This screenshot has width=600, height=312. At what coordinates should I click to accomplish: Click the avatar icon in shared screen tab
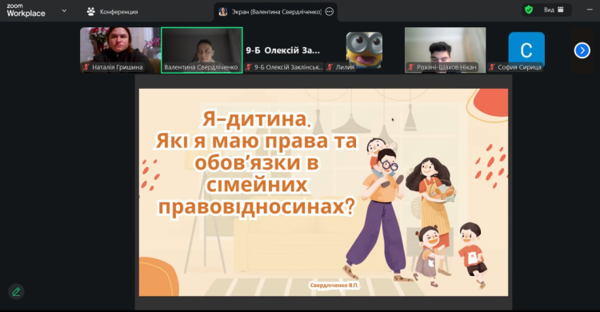pyautogui.click(x=223, y=12)
